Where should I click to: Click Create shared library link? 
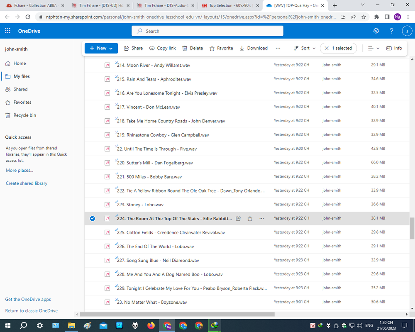[x=27, y=183]
